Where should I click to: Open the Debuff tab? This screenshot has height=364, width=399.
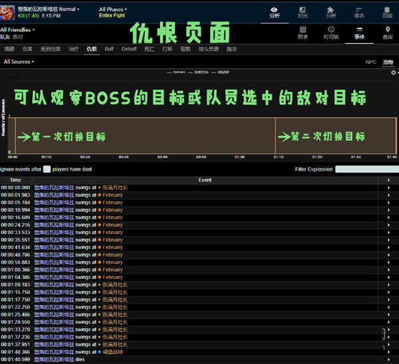tap(129, 49)
